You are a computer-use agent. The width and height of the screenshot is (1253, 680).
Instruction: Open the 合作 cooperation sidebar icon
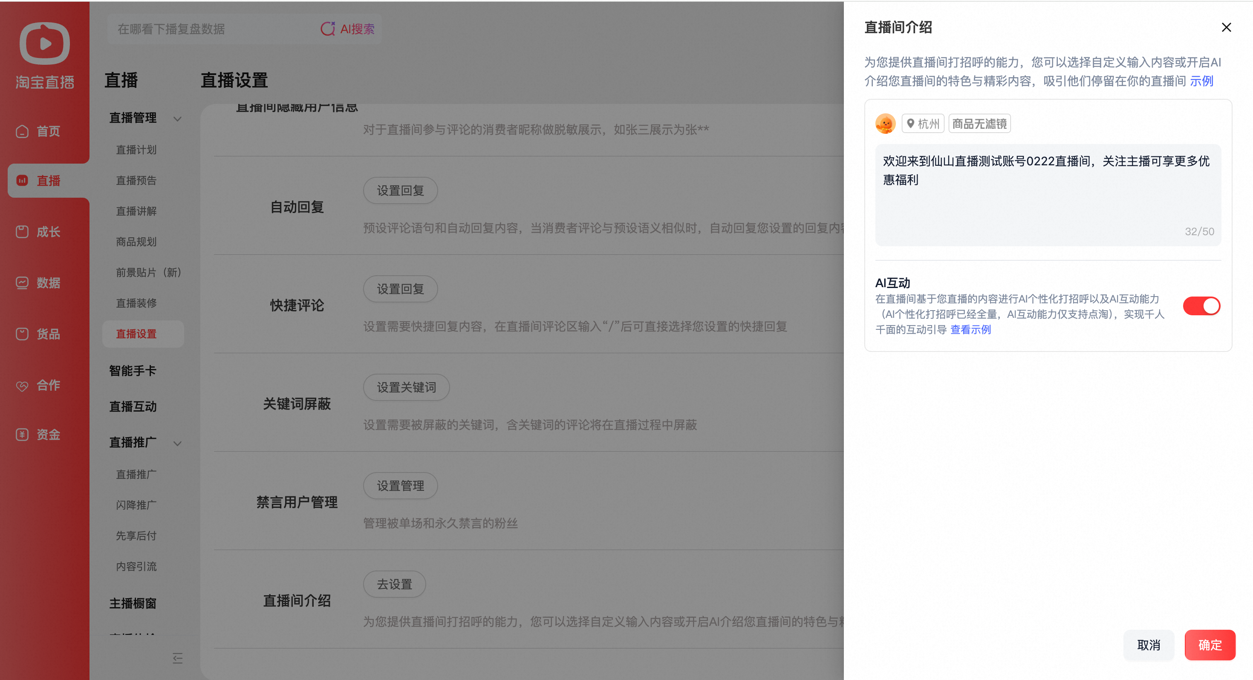click(22, 386)
